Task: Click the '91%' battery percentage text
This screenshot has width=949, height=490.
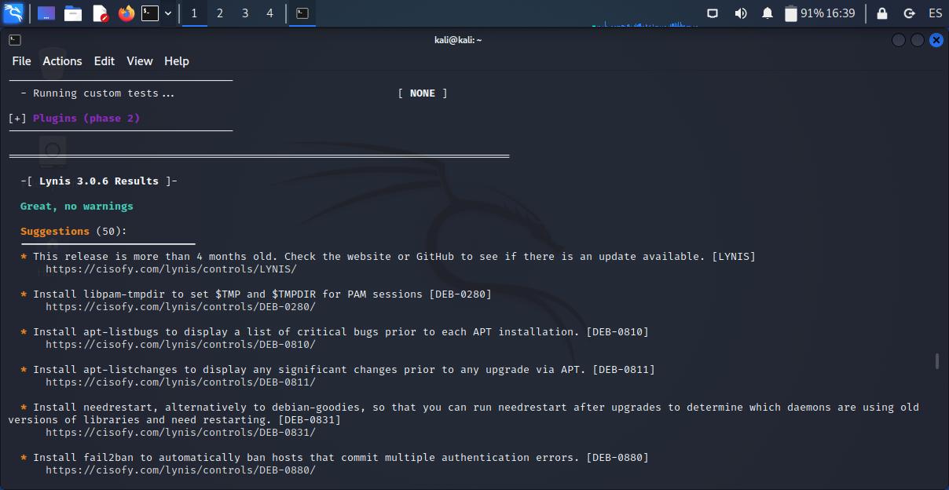Action: [x=812, y=13]
